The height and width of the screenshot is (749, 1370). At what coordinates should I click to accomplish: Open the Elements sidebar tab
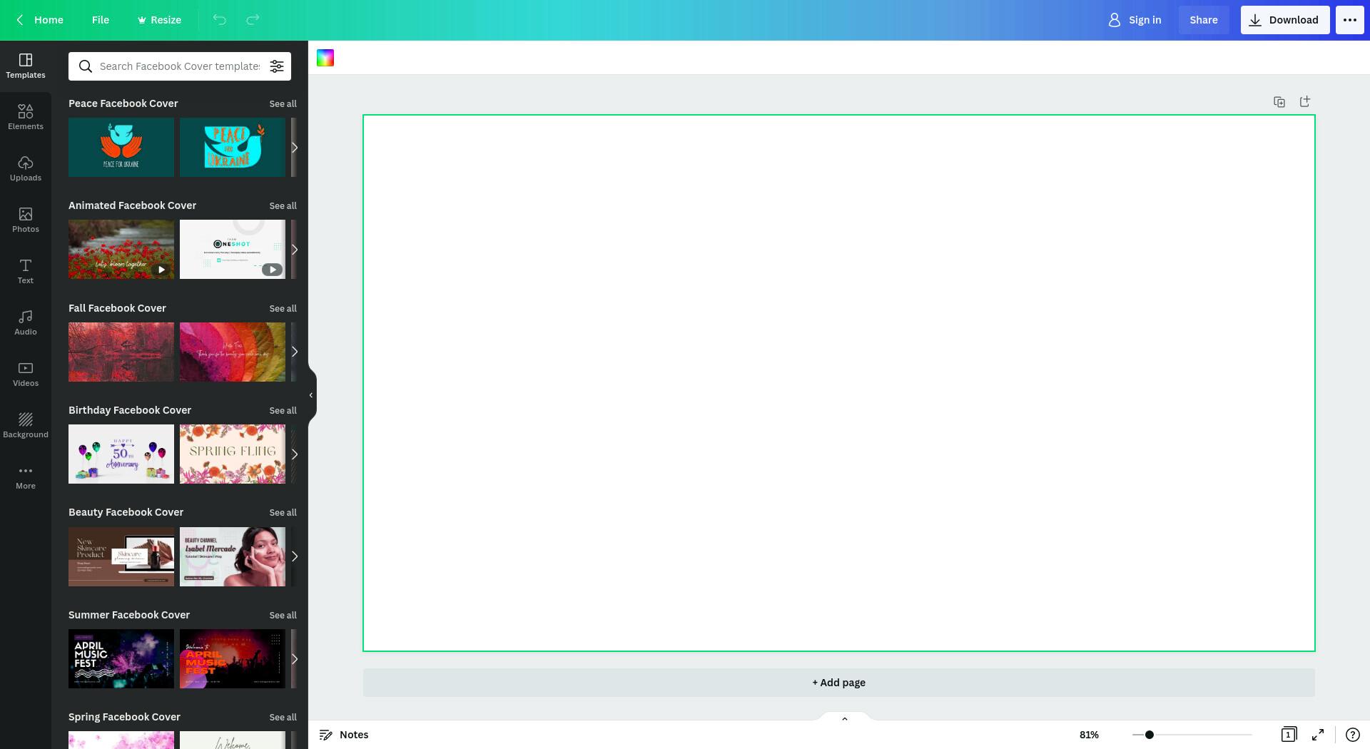tap(26, 118)
